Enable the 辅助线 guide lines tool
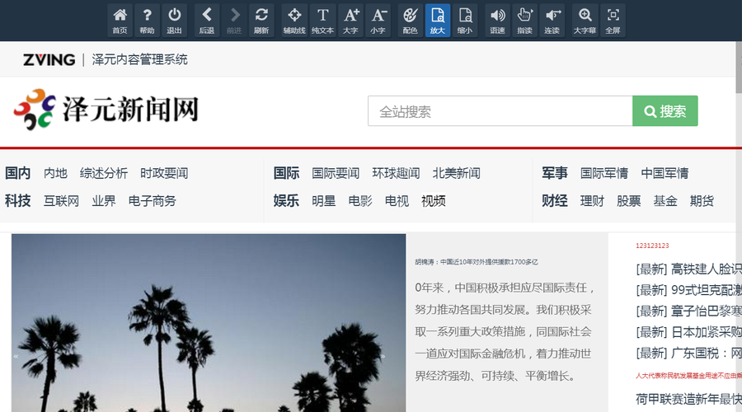The width and height of the screenshot is (742, 412). tap(294, 20)
